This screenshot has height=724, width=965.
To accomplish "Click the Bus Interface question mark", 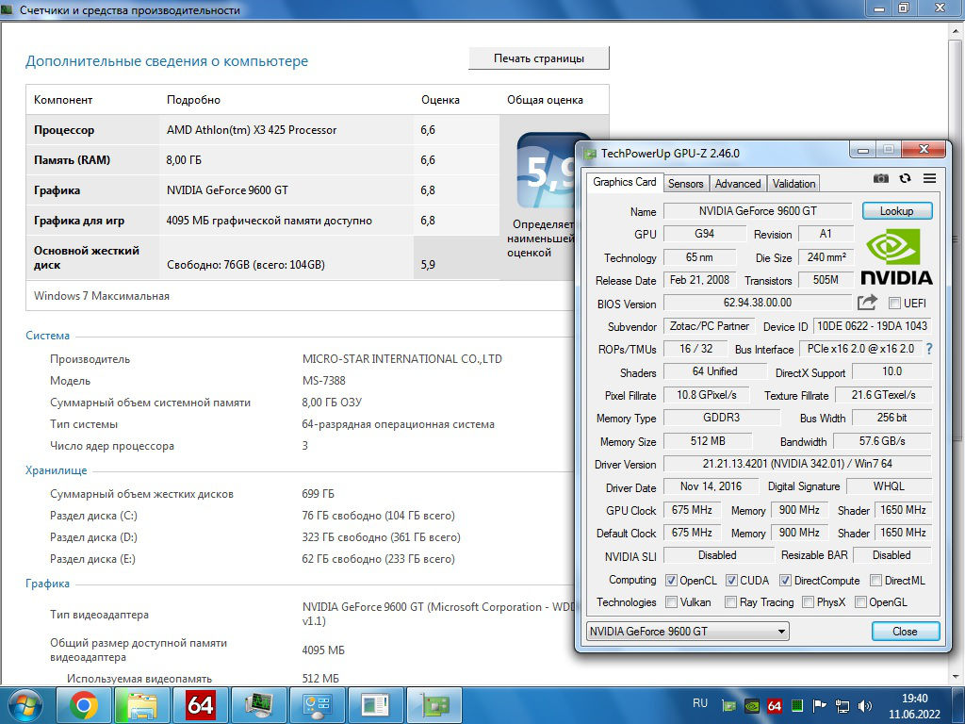I will pyautogui.click(x=928, y=349).
